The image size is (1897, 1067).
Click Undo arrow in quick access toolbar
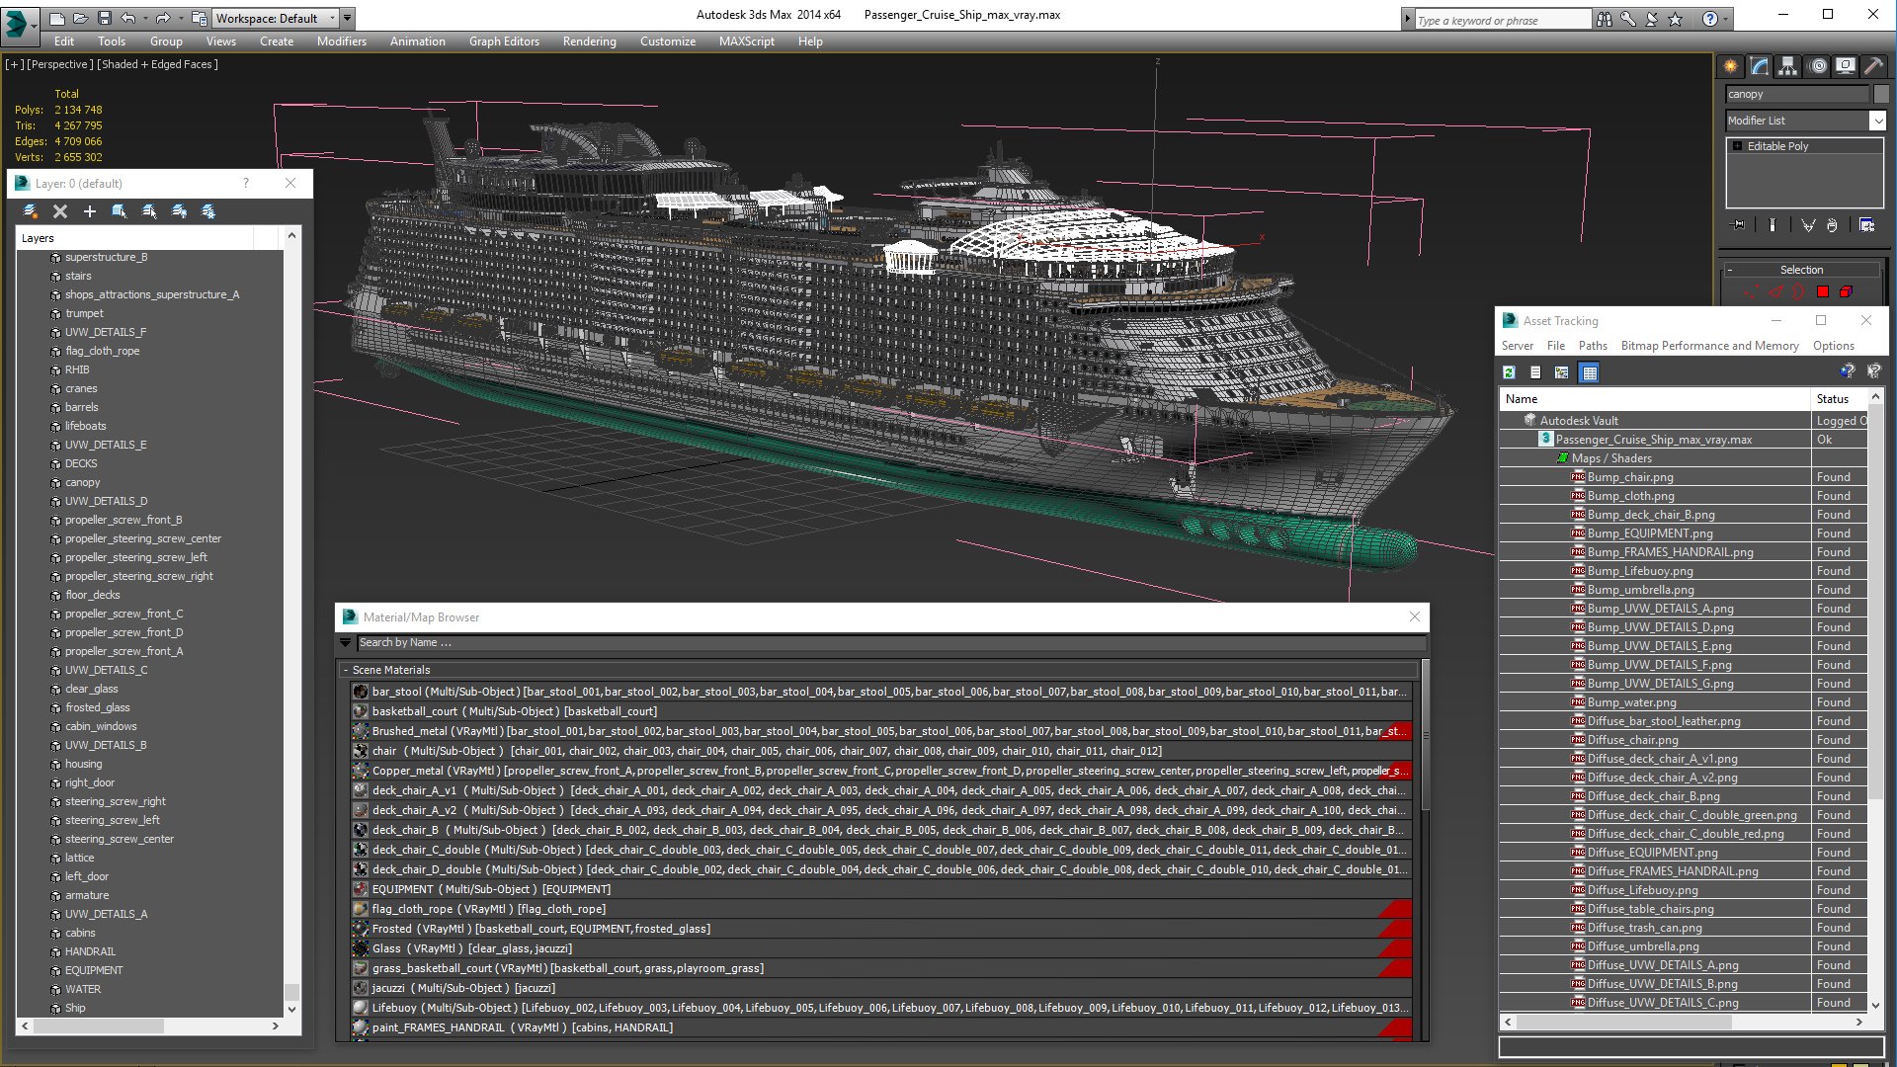click(x=128, y=18)
